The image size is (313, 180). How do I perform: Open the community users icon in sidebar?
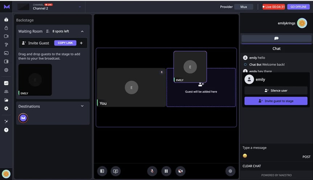(x=6, y=91)
